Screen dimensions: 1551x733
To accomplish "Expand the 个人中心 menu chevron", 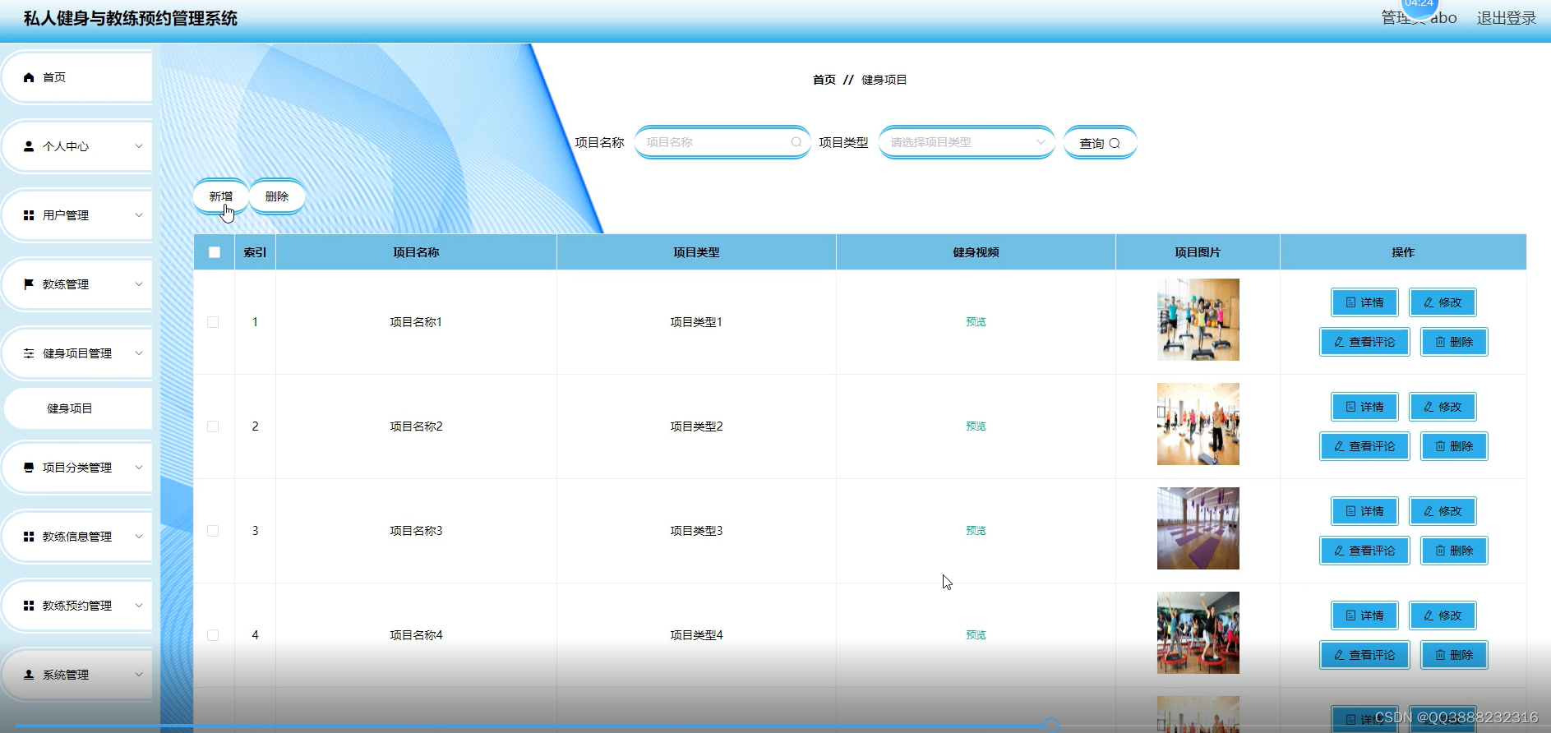I will pos(139,146).
